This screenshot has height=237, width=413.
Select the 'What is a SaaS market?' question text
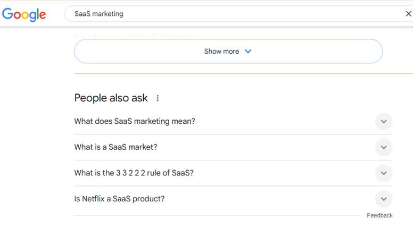tap(115, 147)
